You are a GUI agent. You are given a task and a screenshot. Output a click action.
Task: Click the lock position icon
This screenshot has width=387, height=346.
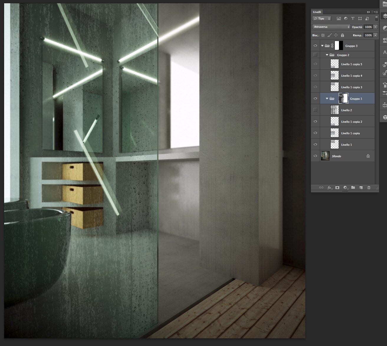pos(336,35)
